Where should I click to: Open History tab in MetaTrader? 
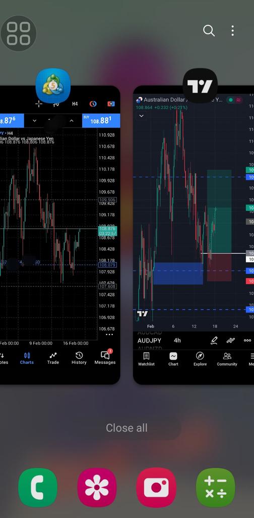pos(79,358)
